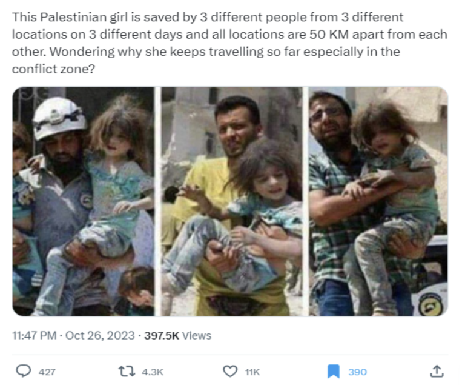The image size is (465, 388).
Task: Click the Oct 26, 2023 date link
Action: tap(100, 335)
